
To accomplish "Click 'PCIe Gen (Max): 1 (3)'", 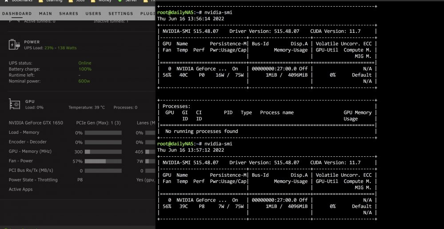I will pos(98,123).
